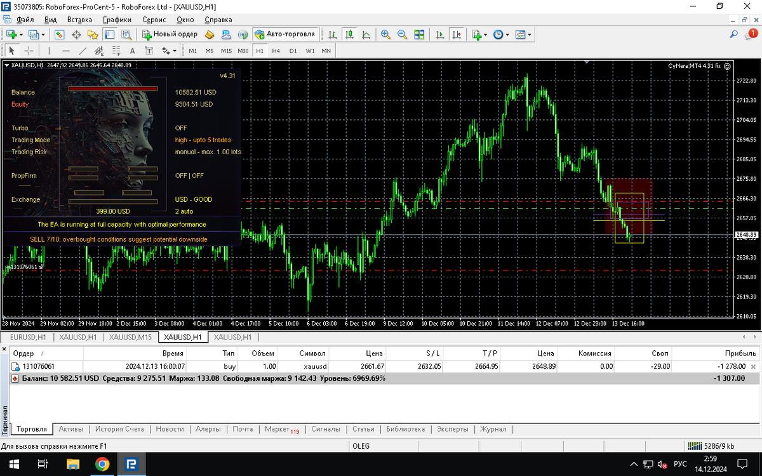Click the zoom out magnifier icon

(402, 34)
